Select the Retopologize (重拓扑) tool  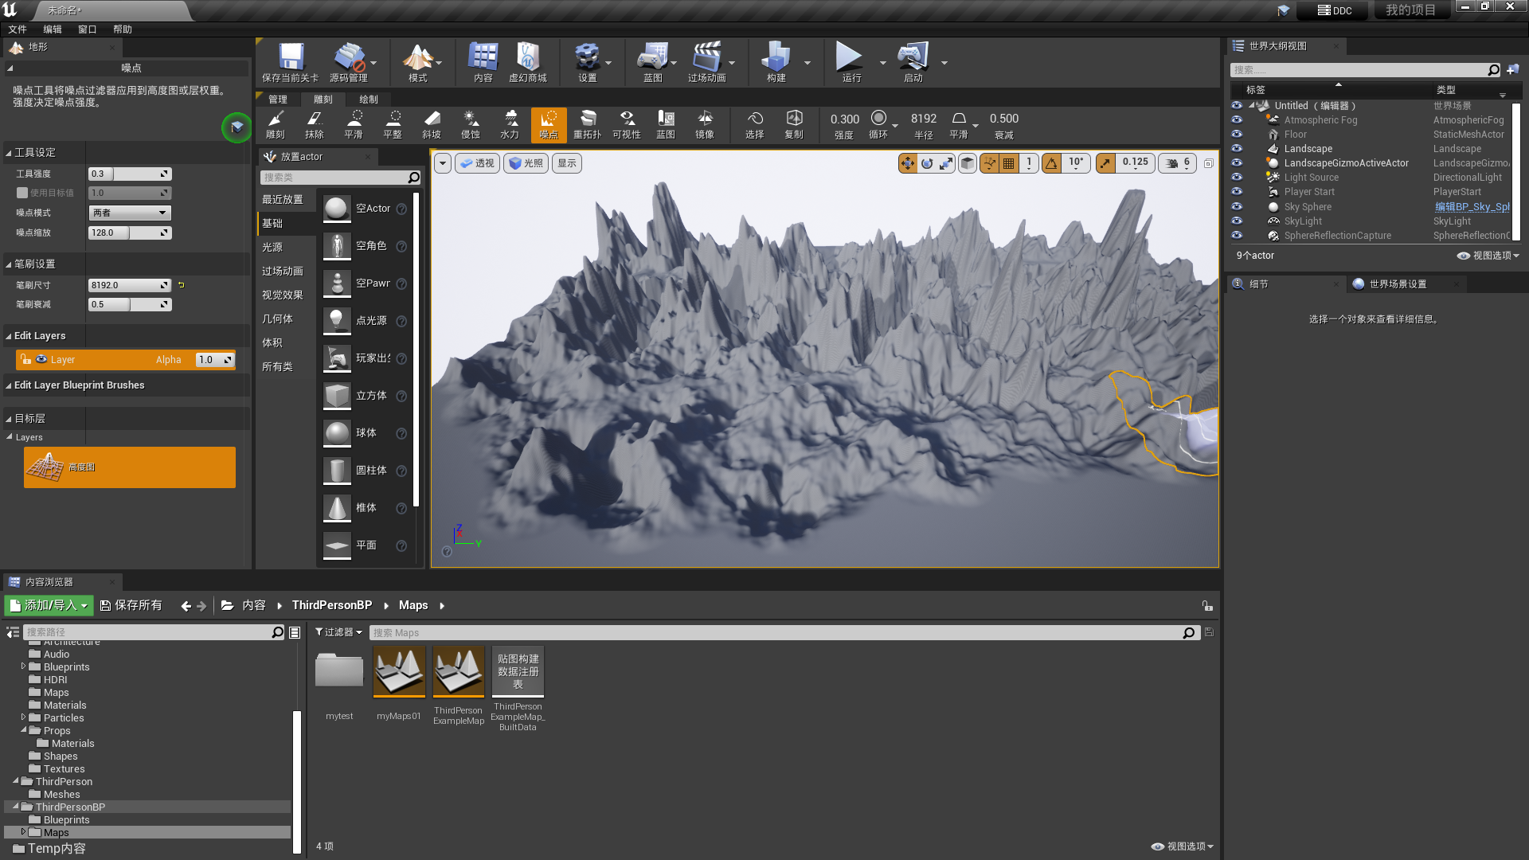588,125
